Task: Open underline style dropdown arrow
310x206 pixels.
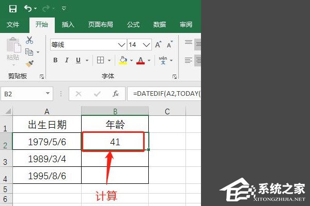Action: click(87, 60)
